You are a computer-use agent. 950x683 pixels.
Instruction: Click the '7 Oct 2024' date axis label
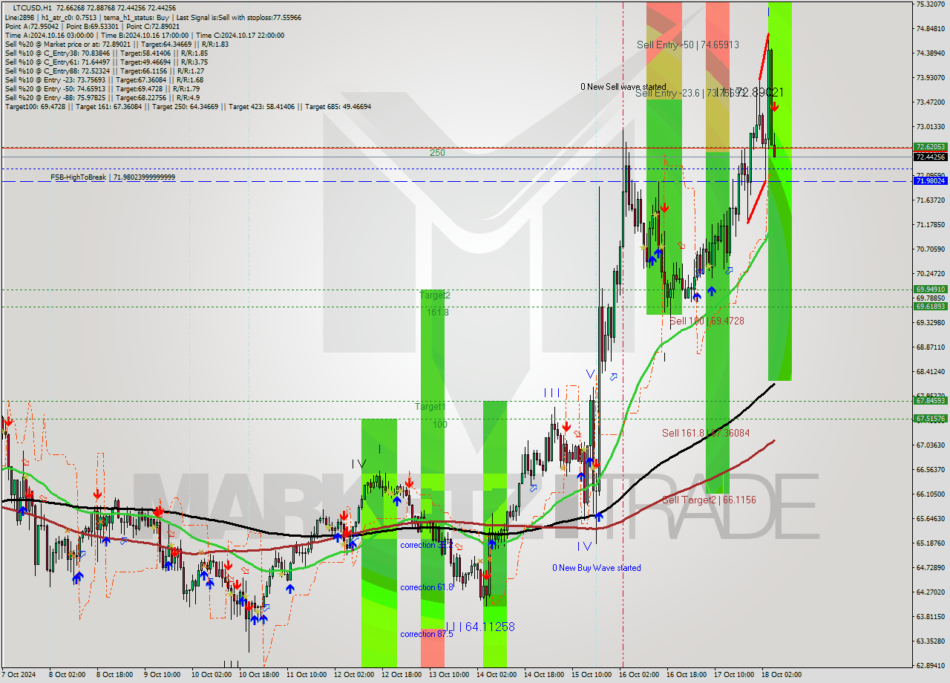[x=19, y=675]
